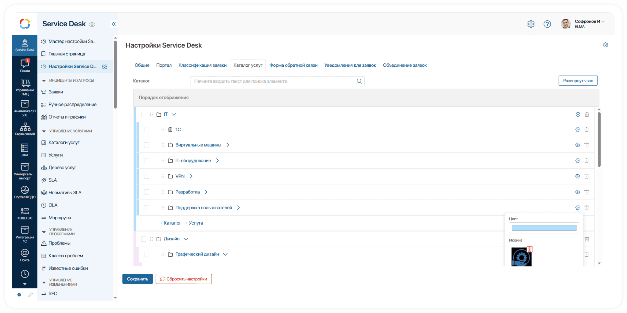Switch to the Портал tab
The width and height of the screenshot is (627, 313).
pos(164,65)
